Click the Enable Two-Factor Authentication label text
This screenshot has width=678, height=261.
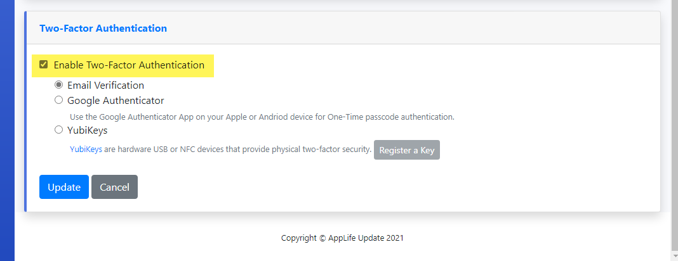[129, 65]
